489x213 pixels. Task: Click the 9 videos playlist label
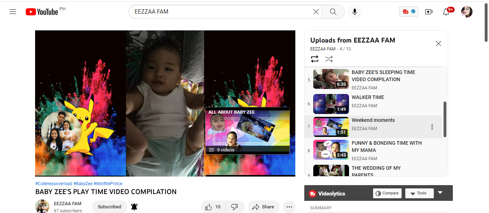tap(226, 150)
